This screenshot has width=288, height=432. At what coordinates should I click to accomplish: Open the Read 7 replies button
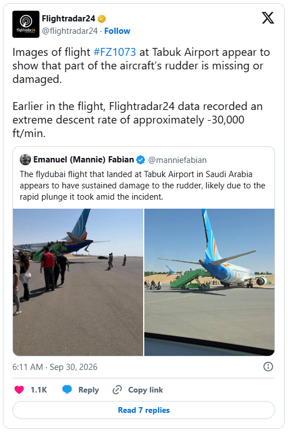point(144,410)
